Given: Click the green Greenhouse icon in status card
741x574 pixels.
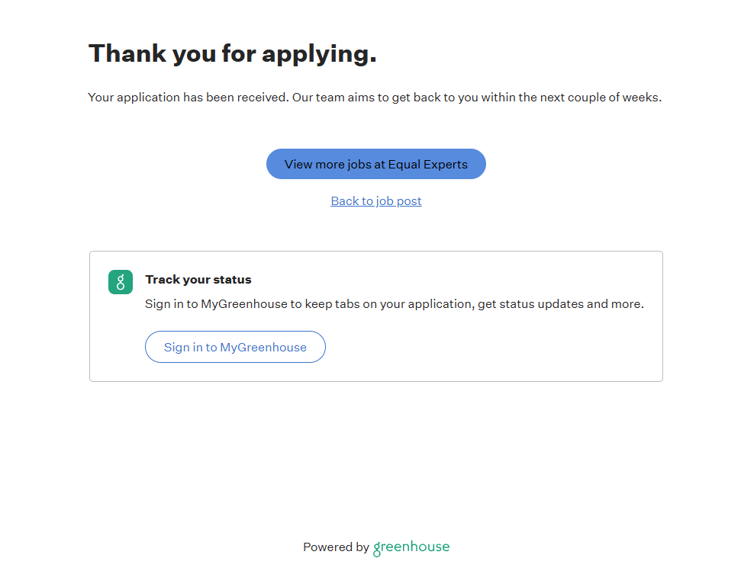Looking at the screenshot, I should 121,282.
